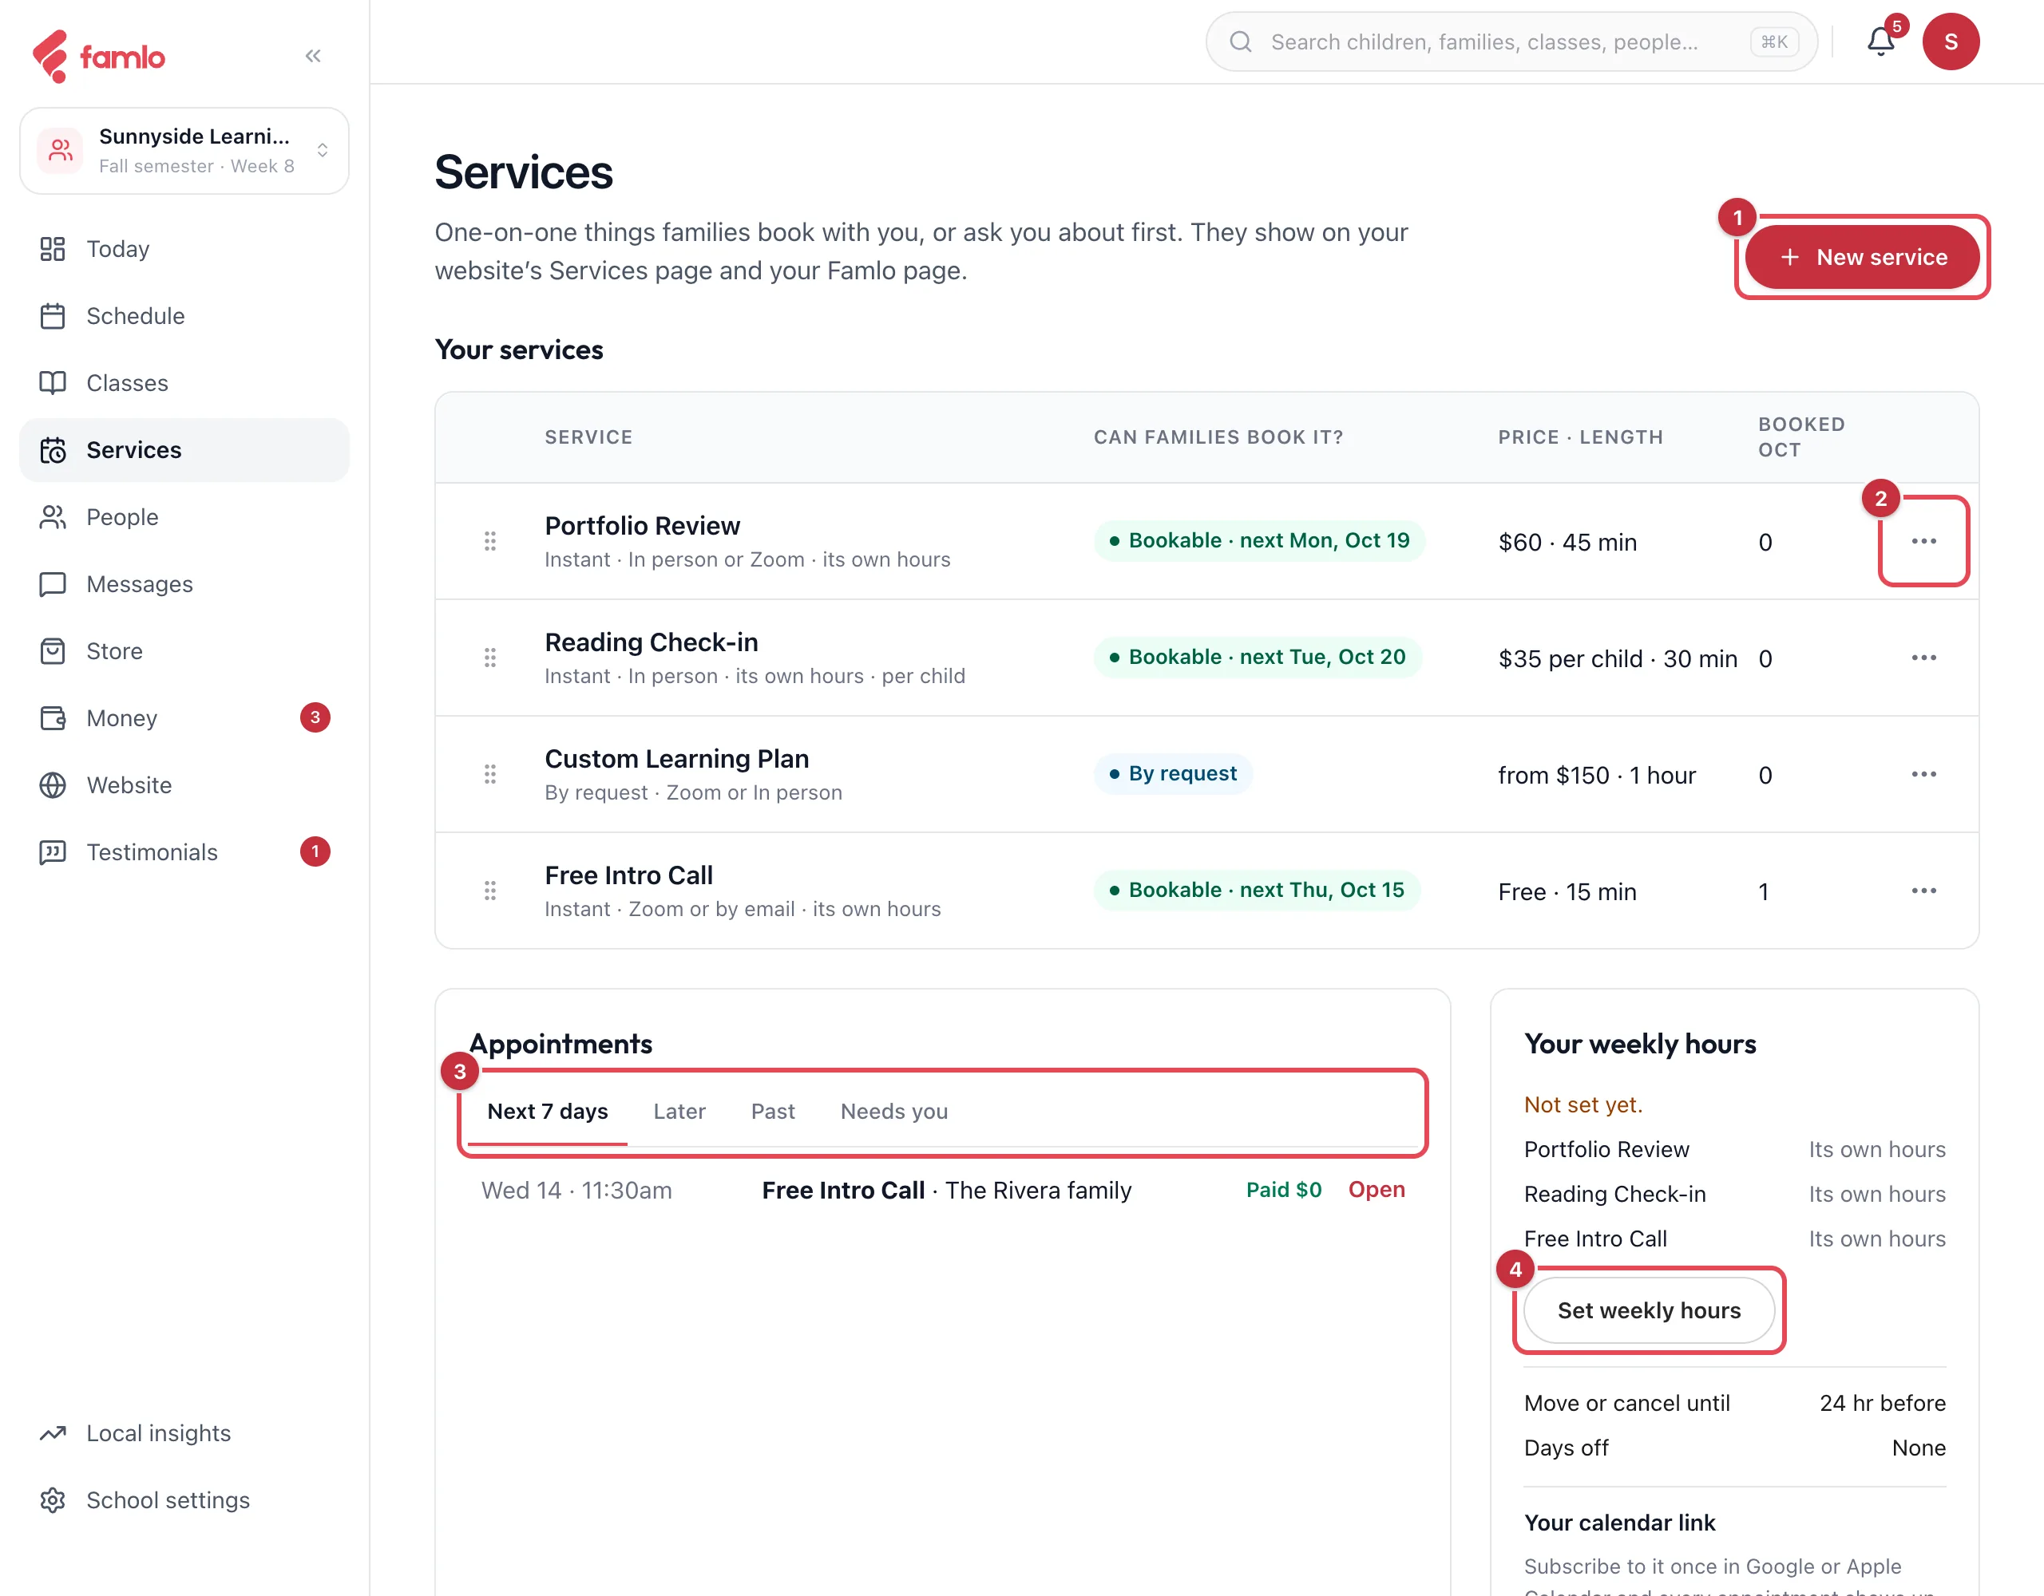This screenshot has height=1596, width=2044.
Task: Open School settings
Action: (184, 1500)
